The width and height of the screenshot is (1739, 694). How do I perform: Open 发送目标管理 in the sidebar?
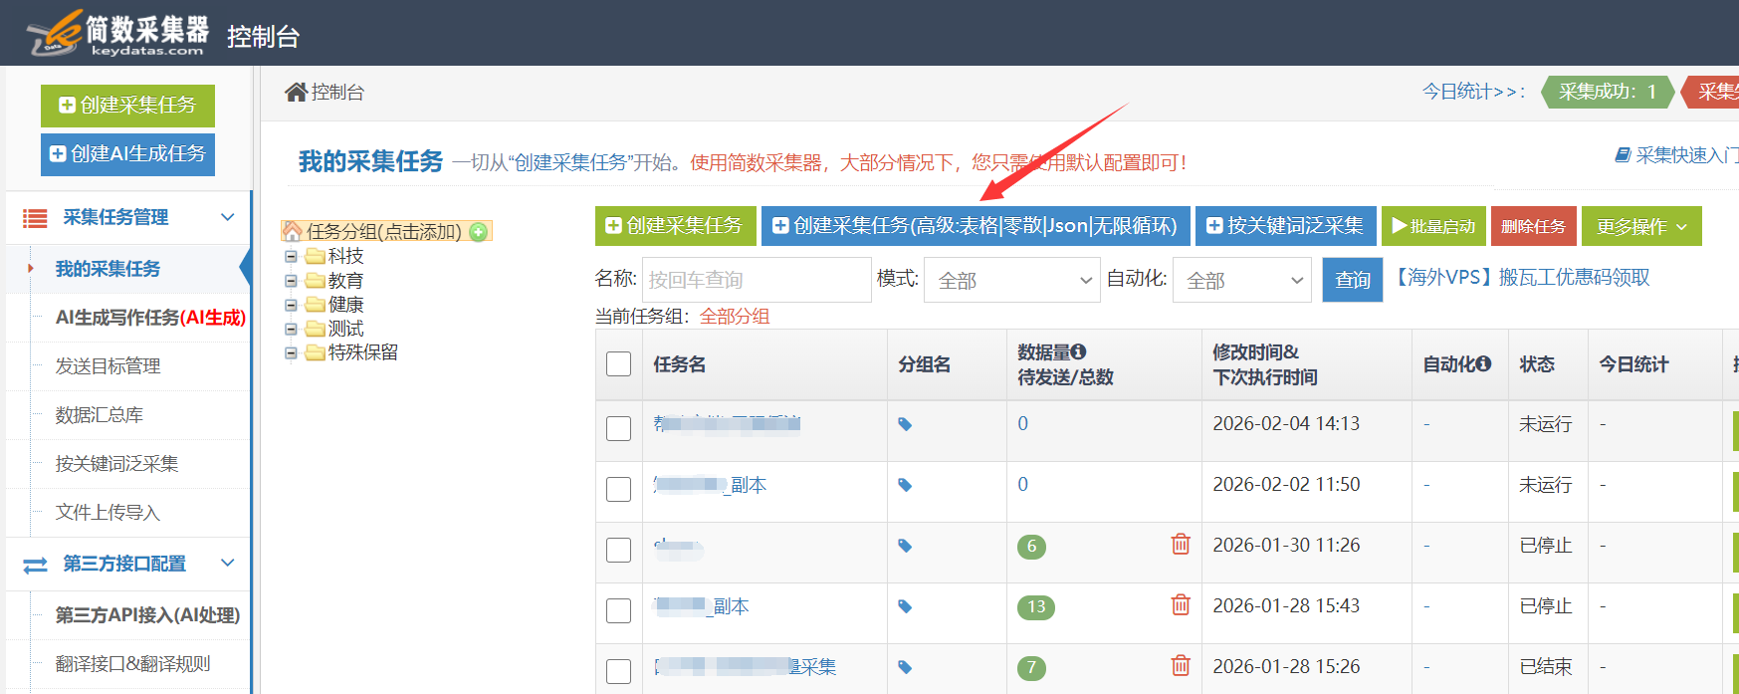tap(109, 366)
